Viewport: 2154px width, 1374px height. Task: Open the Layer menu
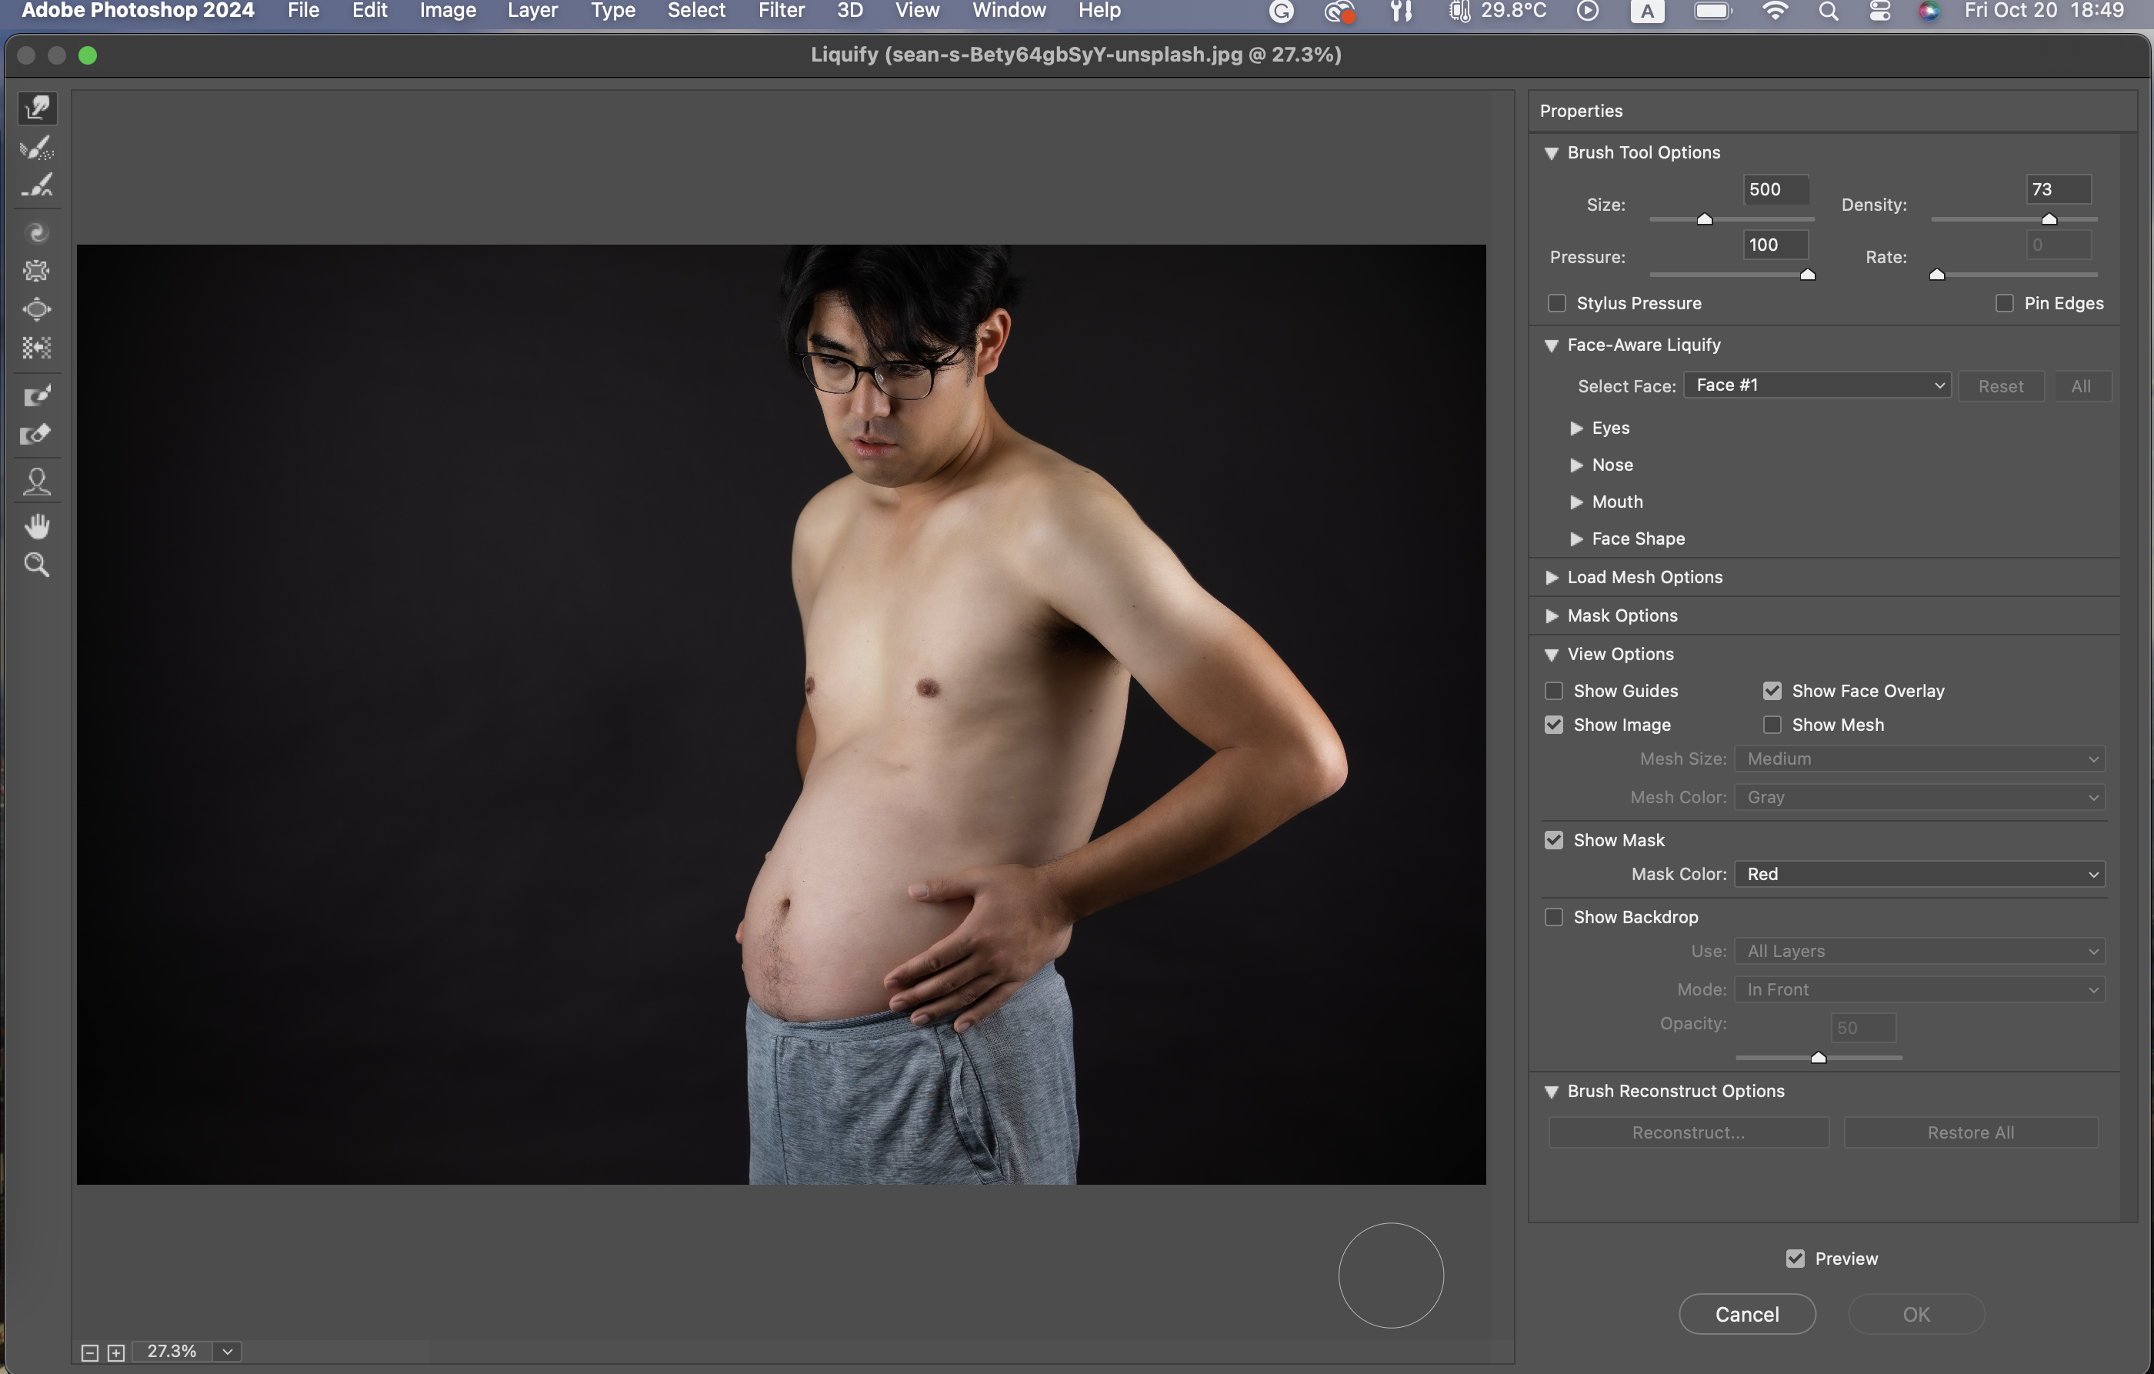coord(532,11)
